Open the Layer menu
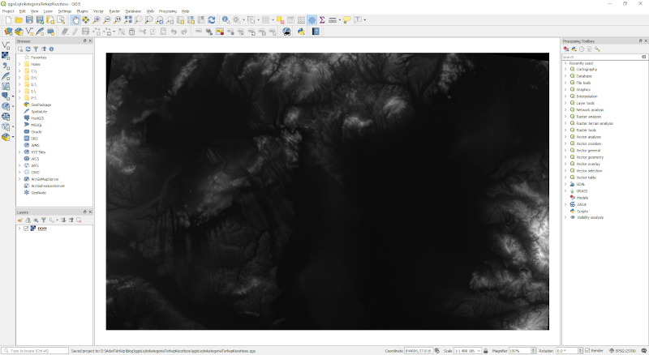The width and height of the screenshot is (649, 355). click(x=48, y=11)
